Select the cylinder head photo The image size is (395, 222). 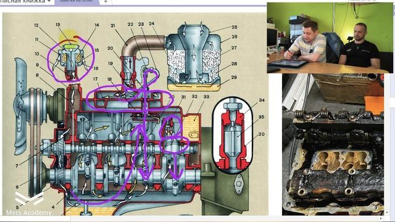(x=333, y=144)
